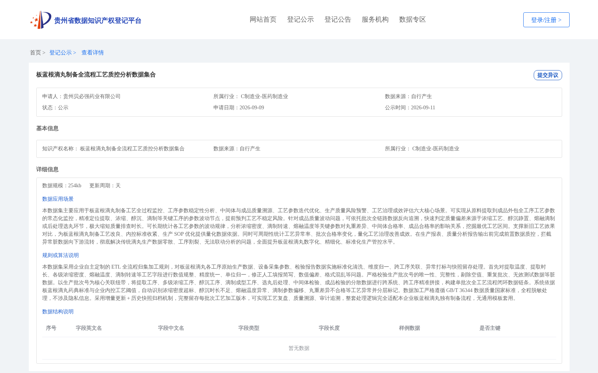This screenshot has height=373, width=598.
Task: Select the page title 板蓝根滴丸制备全流程工艺质控分析数据集合
Action: point(96,75)
